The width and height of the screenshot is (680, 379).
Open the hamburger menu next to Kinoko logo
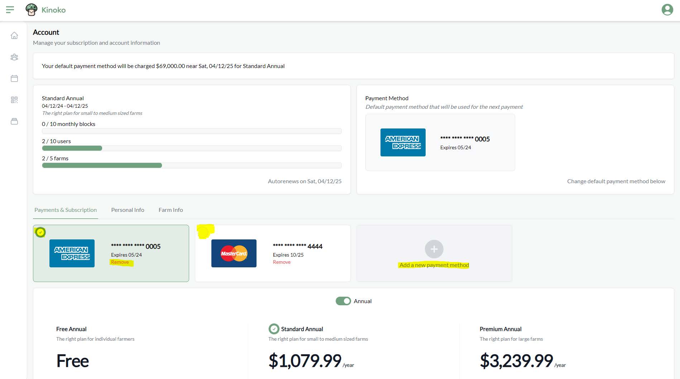tap(10, 9)
